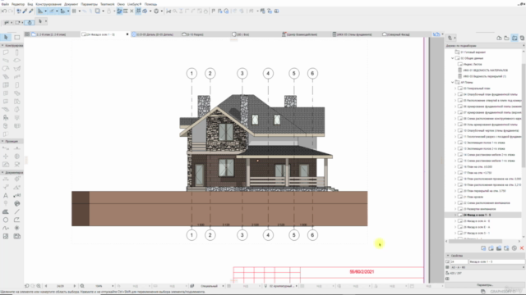Select the Wall tool in the toolbox

click(6, 52)
